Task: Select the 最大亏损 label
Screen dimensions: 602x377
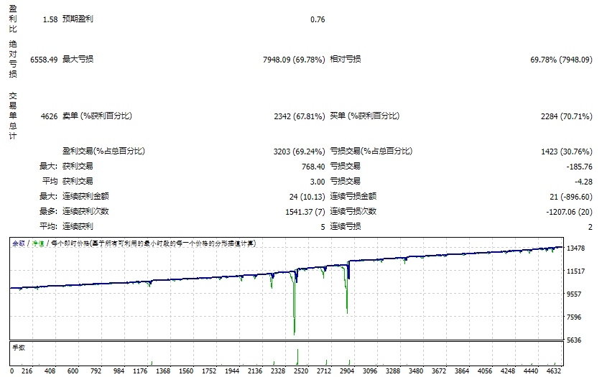Action: coord(78,59)
